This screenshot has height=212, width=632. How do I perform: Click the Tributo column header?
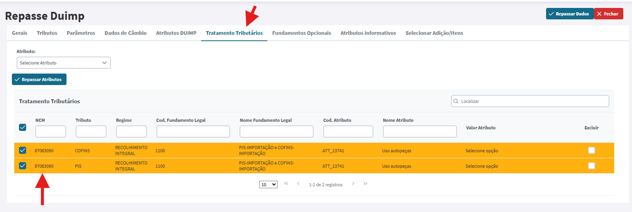pyautogui.click(x=83, y=120)
